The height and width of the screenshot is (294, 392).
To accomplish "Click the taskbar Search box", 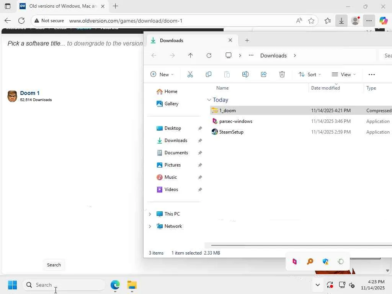I will point(64,285).
